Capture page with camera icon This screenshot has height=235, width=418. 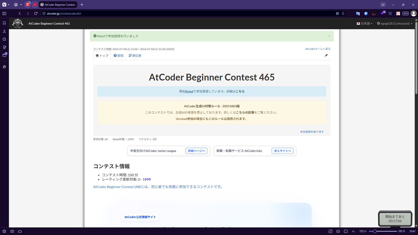pos(338,231)
